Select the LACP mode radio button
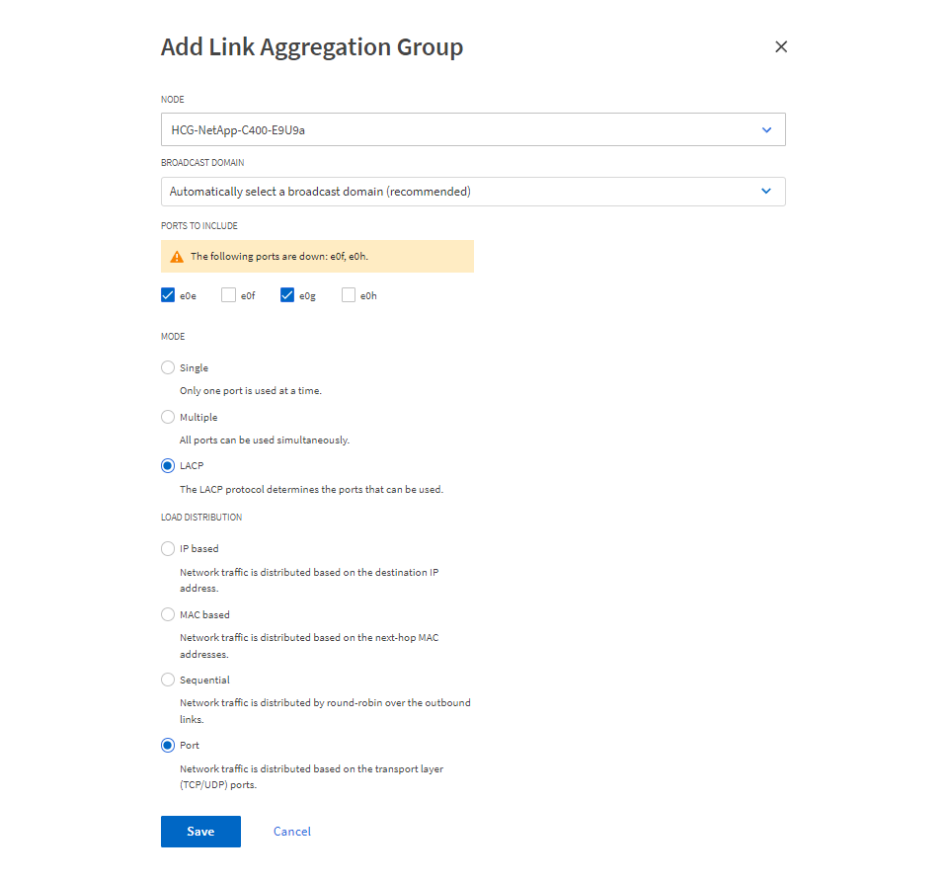 pyautogui.click(x=168, y=465)
